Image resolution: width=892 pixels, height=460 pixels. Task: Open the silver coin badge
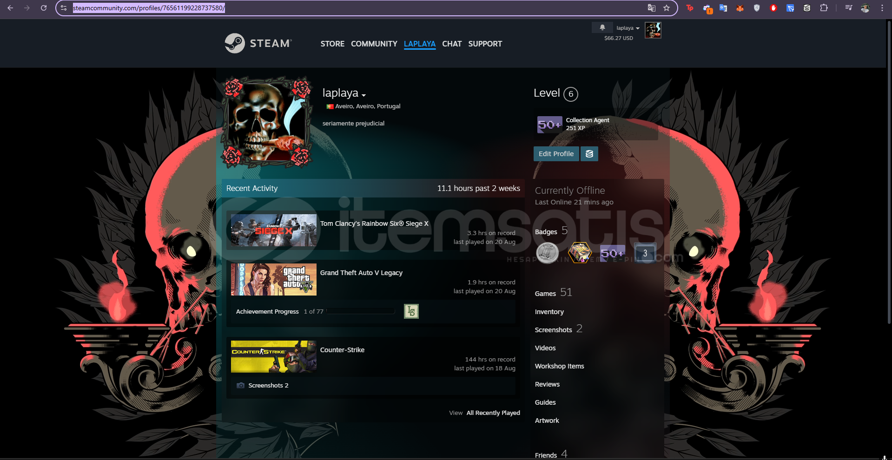pyautogui.click(x=548, y=253)
